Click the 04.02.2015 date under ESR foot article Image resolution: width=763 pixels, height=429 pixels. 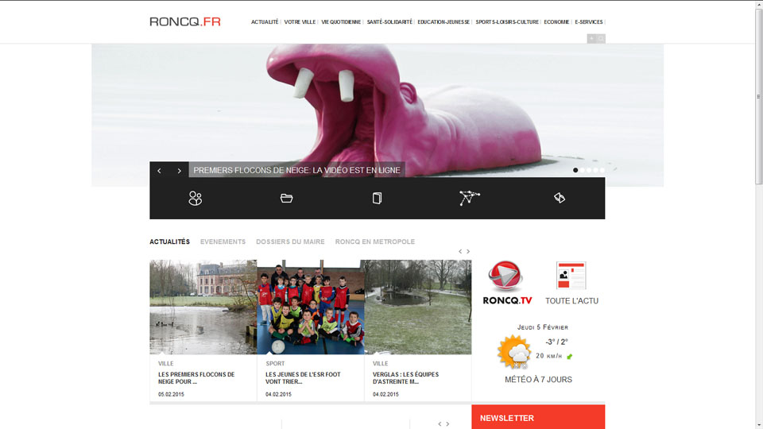click(278, 395)
